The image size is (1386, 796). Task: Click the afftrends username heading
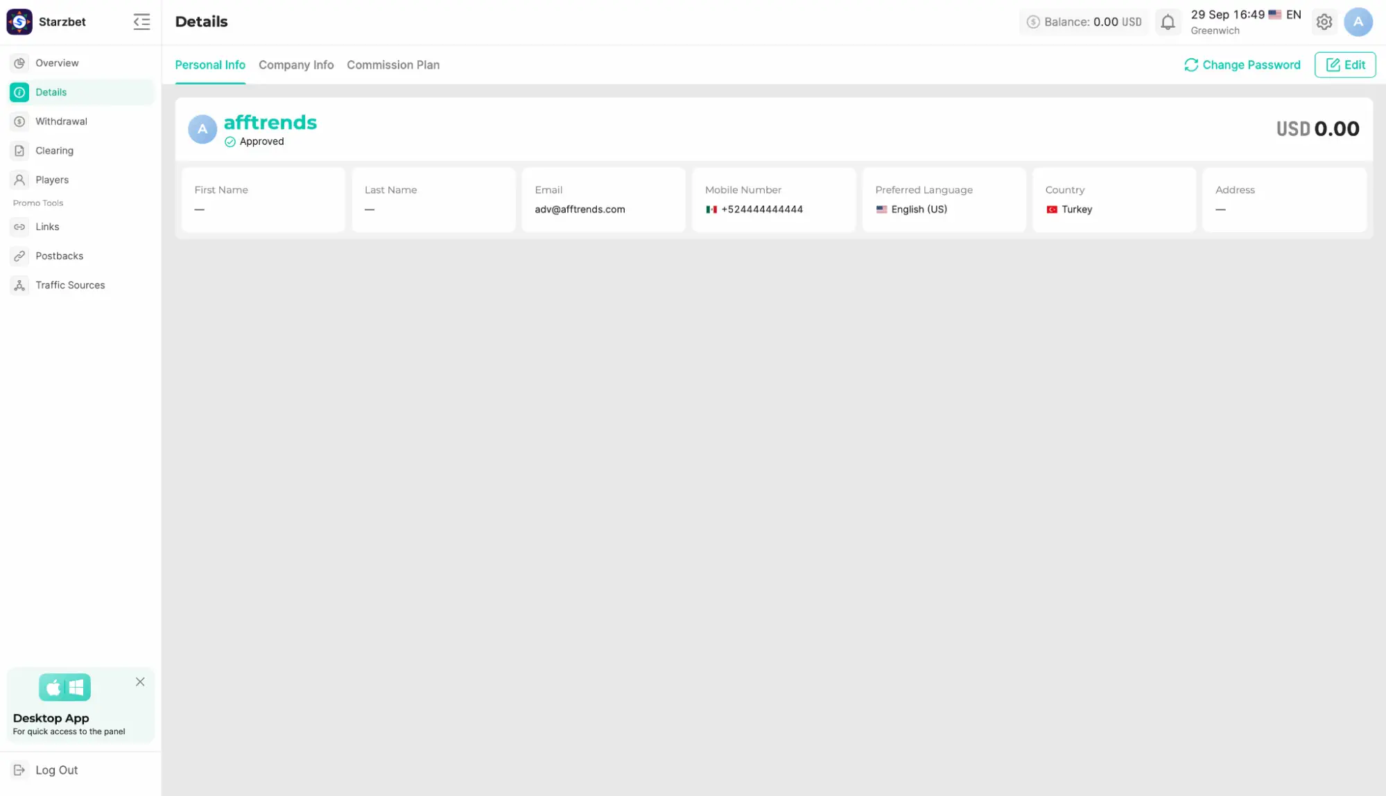270,122
